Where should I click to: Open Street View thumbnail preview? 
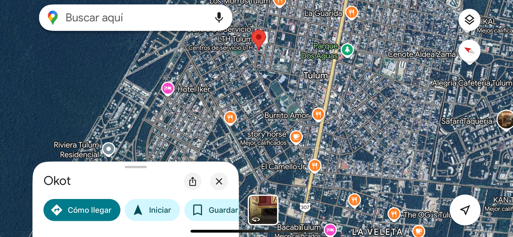[263, 210]
